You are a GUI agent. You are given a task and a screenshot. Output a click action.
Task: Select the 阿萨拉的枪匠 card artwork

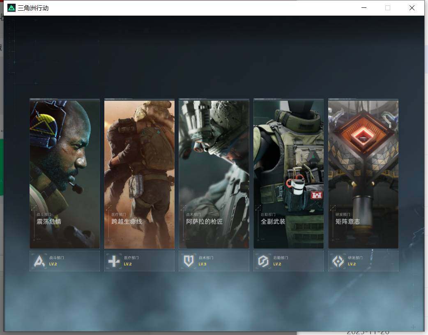coord(214,174)
